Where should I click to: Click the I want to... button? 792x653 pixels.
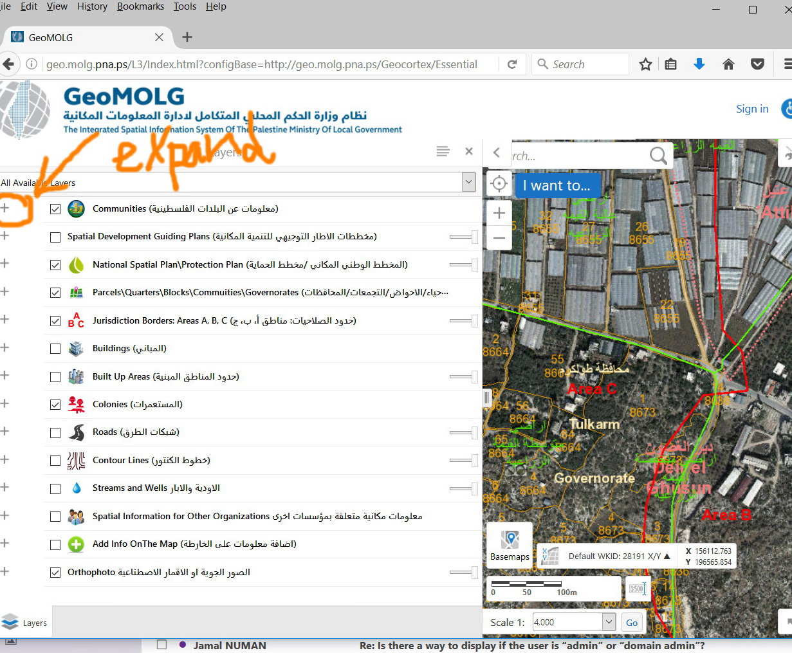click(557, 185)
